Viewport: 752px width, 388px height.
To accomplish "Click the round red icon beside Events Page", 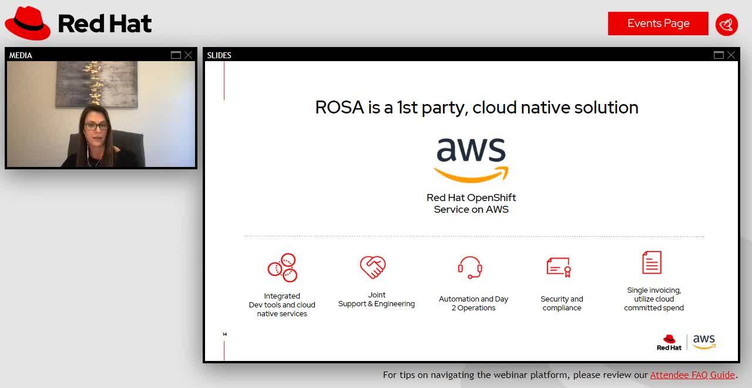I will click(727, 24).
